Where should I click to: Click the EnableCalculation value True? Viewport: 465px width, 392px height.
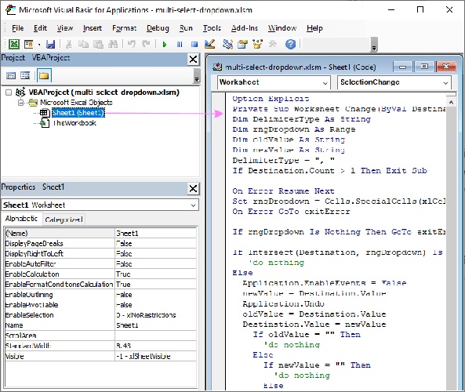155,274
